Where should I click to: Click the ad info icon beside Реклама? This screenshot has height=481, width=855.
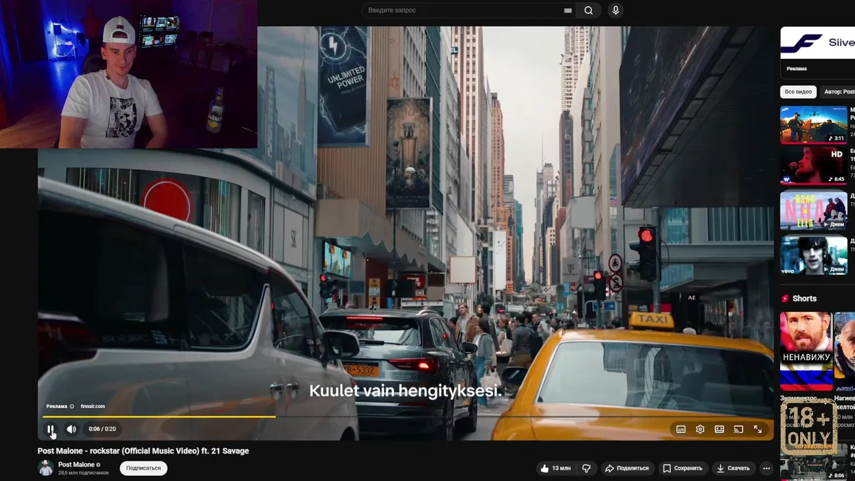click(72, 406)
